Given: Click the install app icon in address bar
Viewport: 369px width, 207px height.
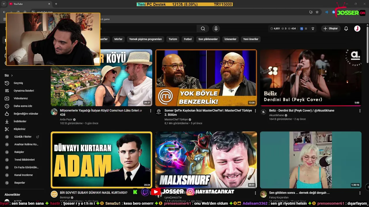Looking at the screenshot, I should click(x=311, y=12).
